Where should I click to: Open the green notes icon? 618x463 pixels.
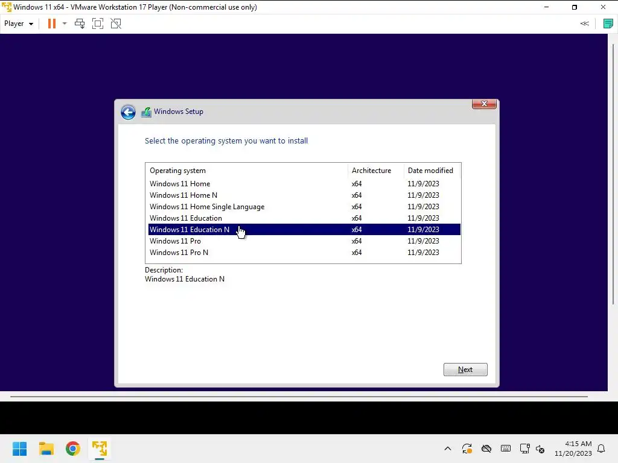[608, 24]
